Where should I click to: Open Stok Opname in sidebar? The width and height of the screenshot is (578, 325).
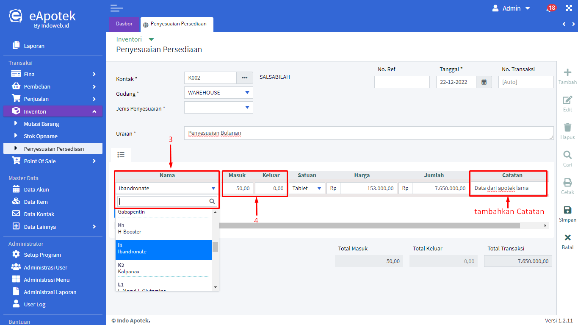(x=41, y=136)
